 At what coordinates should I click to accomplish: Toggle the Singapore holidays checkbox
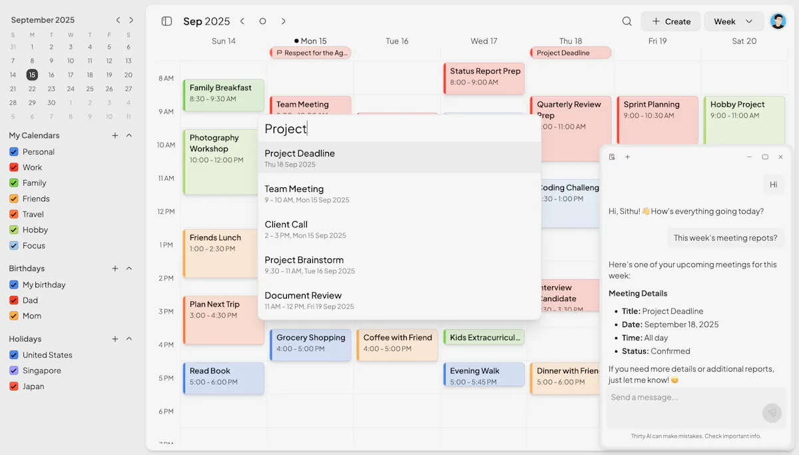[13, 370]
